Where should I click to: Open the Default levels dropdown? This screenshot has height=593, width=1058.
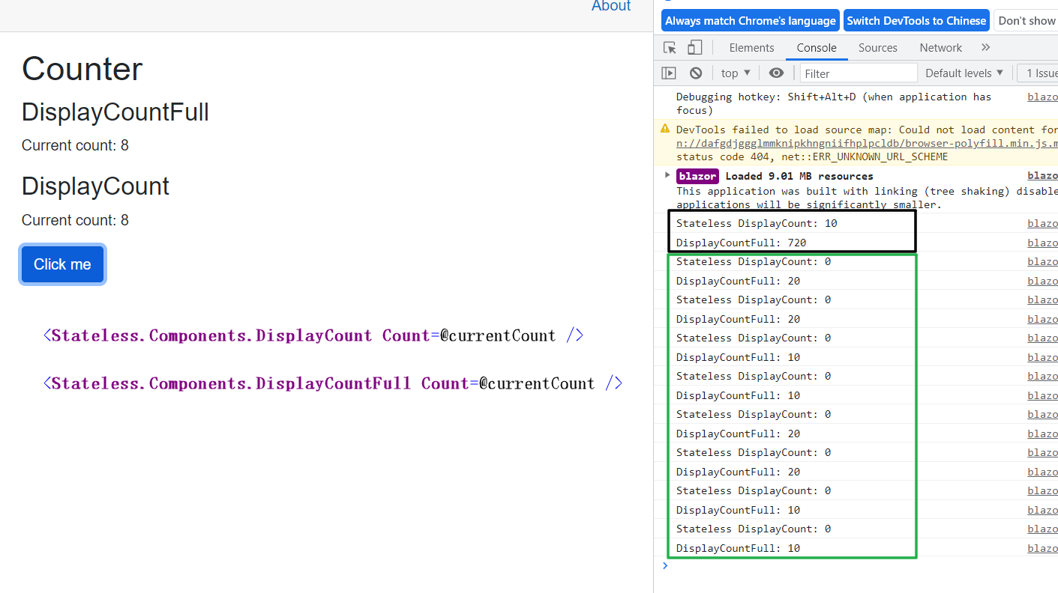964,73
